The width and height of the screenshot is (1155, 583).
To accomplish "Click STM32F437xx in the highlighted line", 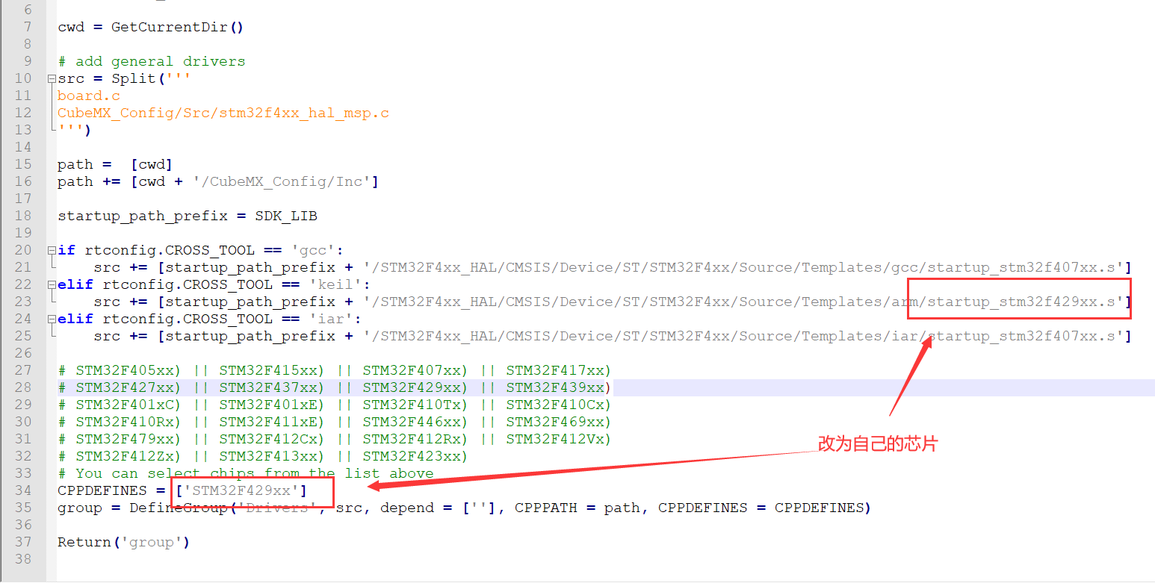I will tap(268, 387).
